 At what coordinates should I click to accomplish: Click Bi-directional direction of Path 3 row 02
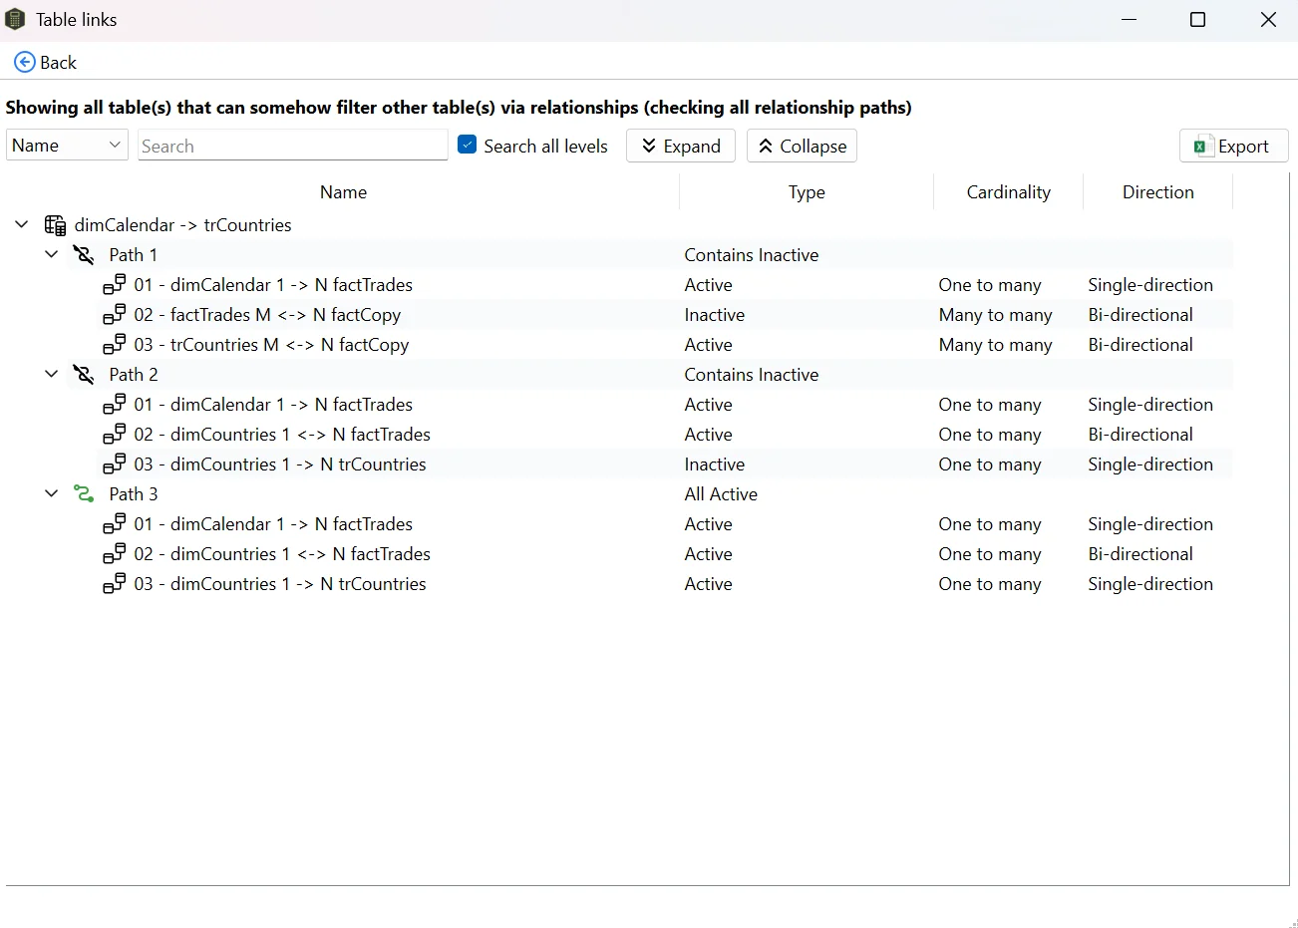click(1140, 554)
